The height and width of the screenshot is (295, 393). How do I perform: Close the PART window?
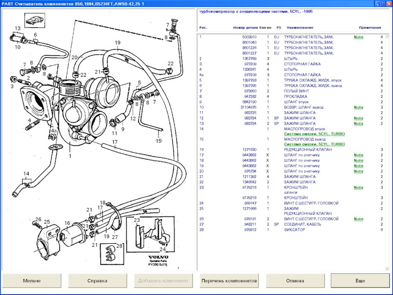tap(389, 4)
